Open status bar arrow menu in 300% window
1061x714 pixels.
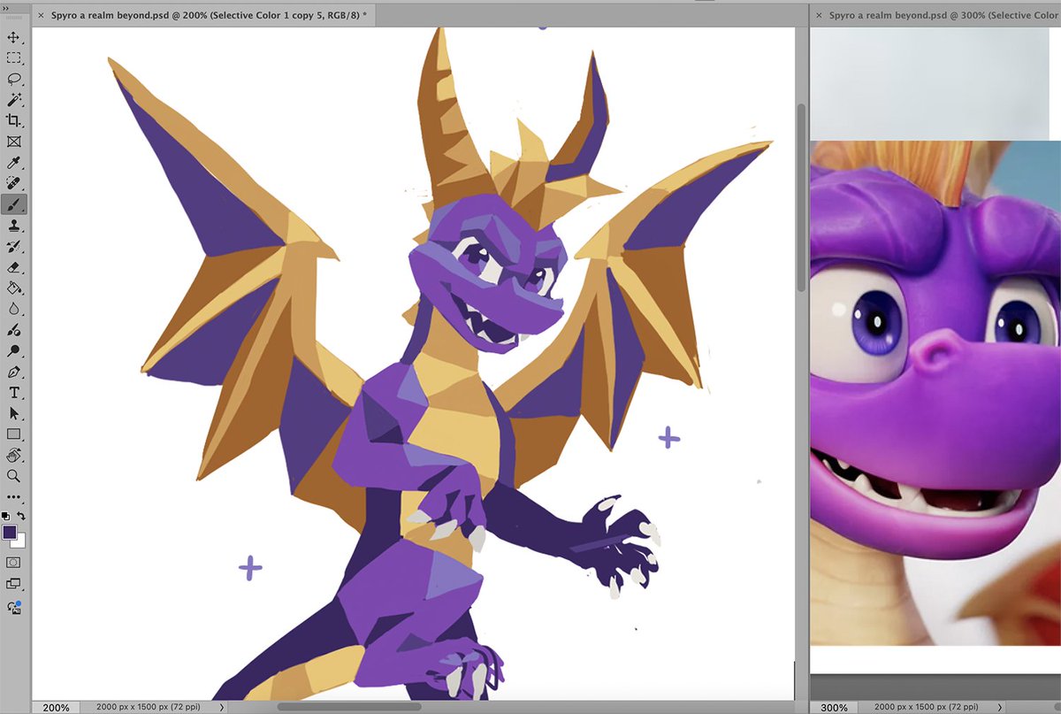pyautogui.click(x=1000, y=707)
